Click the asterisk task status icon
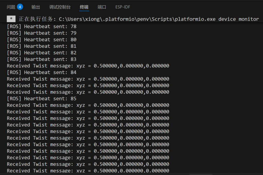Image resolution: width=263 pixels, height=175 pixels. 11,19
